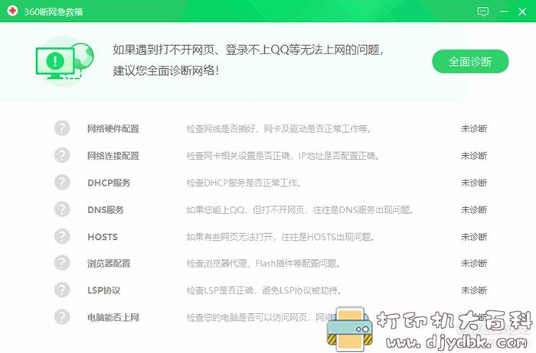Click 未诊断 status in 浏览器配置 row
536x353 pixels.
pos(474,264)
